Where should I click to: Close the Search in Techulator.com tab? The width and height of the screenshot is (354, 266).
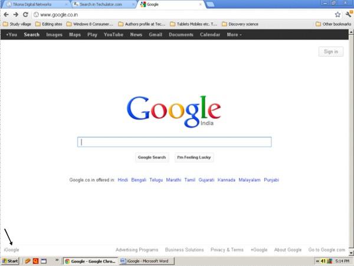133,4
